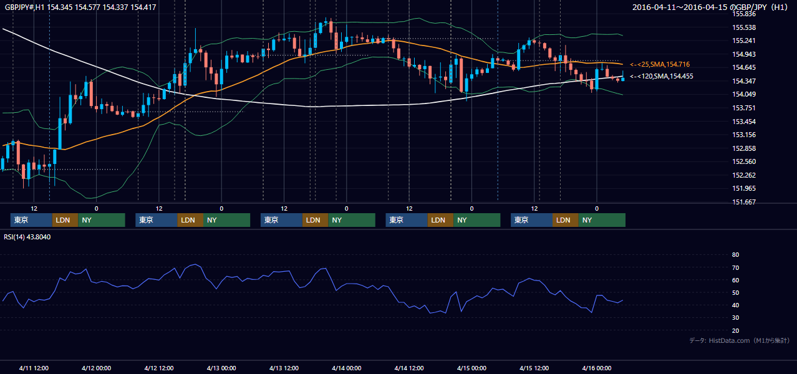This screenshot has height=374, width=797.
Task: Click the RSI scale value 50
Action: [735, 292]
